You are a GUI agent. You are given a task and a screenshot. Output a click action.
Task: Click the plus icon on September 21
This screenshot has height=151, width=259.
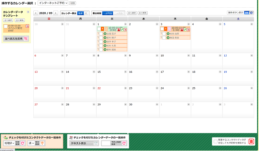point(94,88)
